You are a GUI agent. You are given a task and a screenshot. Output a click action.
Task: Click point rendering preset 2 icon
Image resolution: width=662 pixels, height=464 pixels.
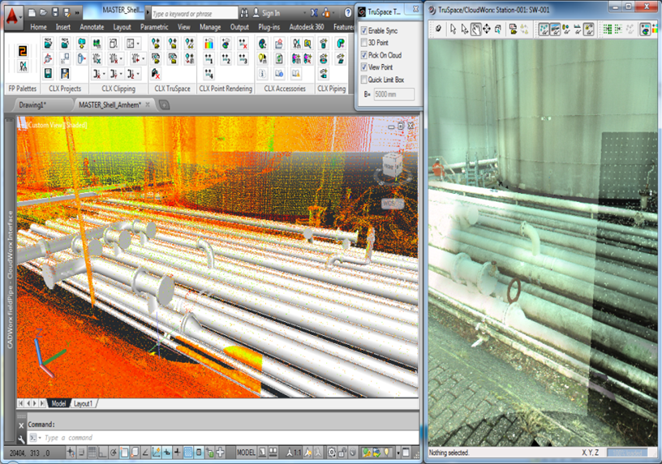(x=226, y=58)
